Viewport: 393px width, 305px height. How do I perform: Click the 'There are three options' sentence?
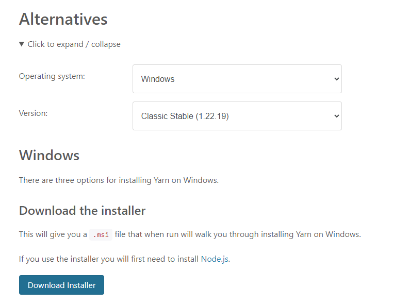coord(119,180)
